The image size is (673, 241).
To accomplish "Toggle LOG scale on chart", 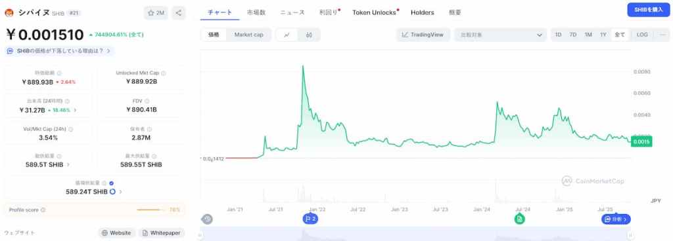I will (x=642, y=35).
